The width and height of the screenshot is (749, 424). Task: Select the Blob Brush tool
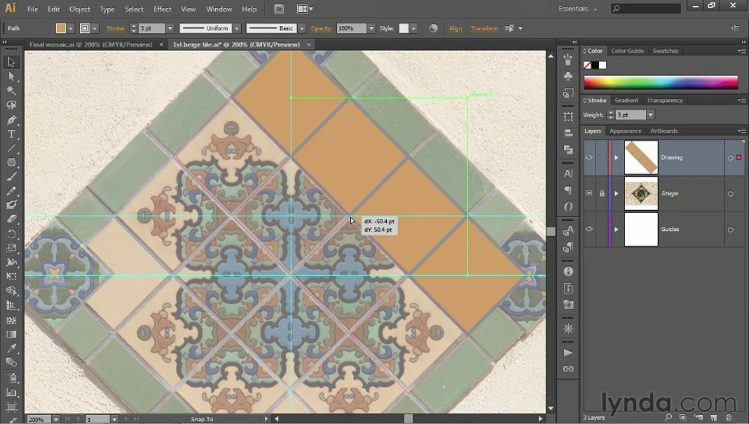[x=11, y=205]
